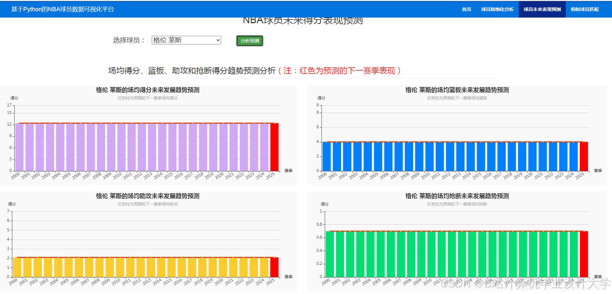Open the 相似球员匹配 nav item
Viewport: 612px width, 294px height.
pos(584,9)
